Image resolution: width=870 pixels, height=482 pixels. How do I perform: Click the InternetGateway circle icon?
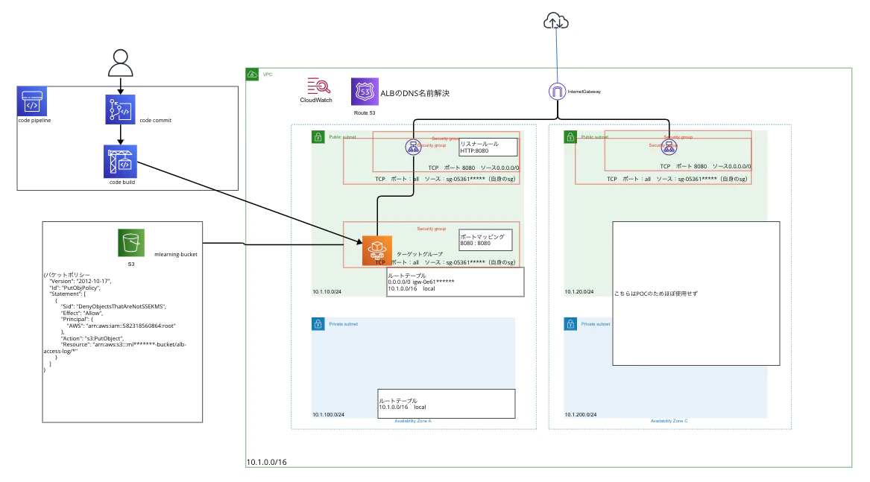(x=557, y=92)
